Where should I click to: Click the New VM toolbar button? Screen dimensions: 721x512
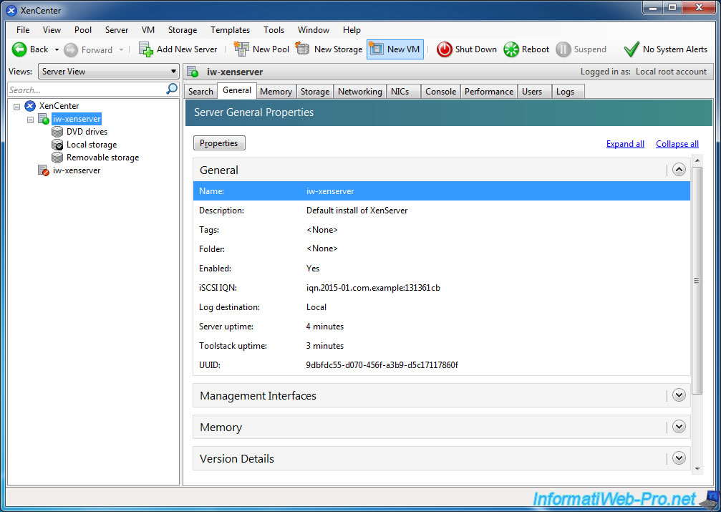pyautogui.click(x=395, y=49)
